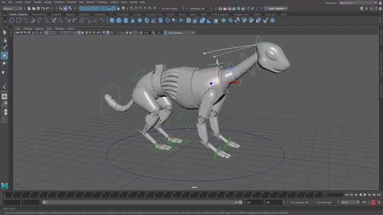Image resolution: width=383 pixels, height=215 pixels.
Task: Go to end of playback range
Action: tap(379, 195)
